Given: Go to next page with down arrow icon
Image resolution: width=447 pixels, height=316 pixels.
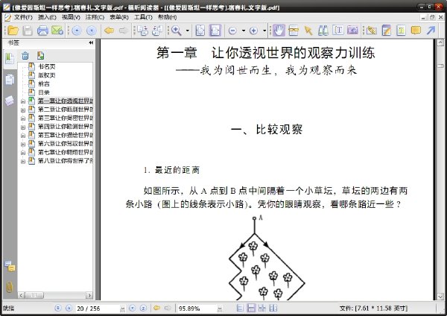Looking at the screenshot, I should (92, 31).
